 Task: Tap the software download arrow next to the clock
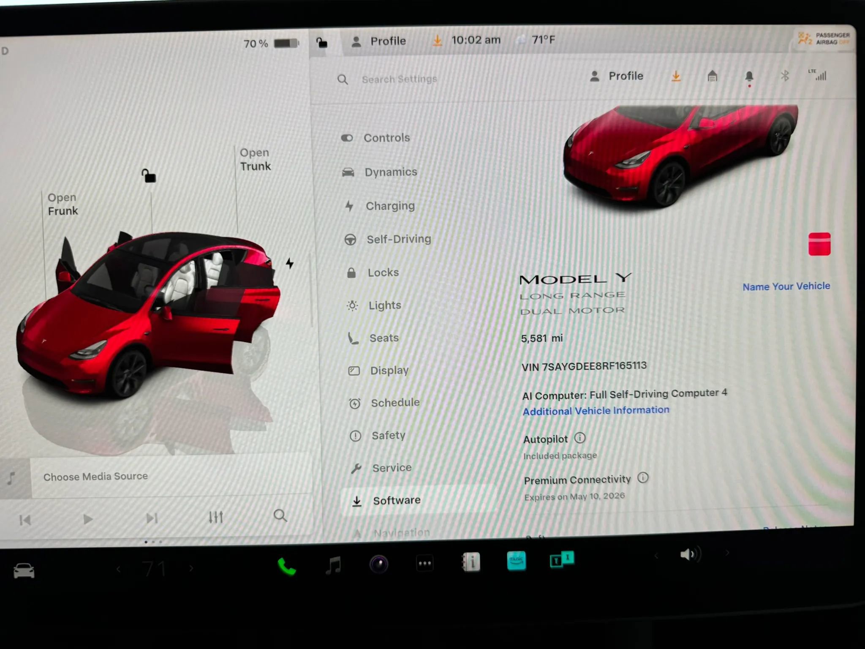coord(438,41)
